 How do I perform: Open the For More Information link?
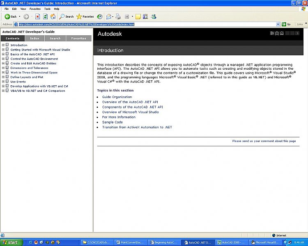tap(119, 117)
